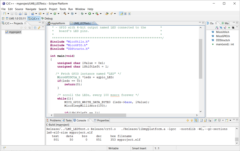The image size is (240, 151).
Task: Toggle Link with Editor in Projects panel
Action: click(x=39, y=28)
